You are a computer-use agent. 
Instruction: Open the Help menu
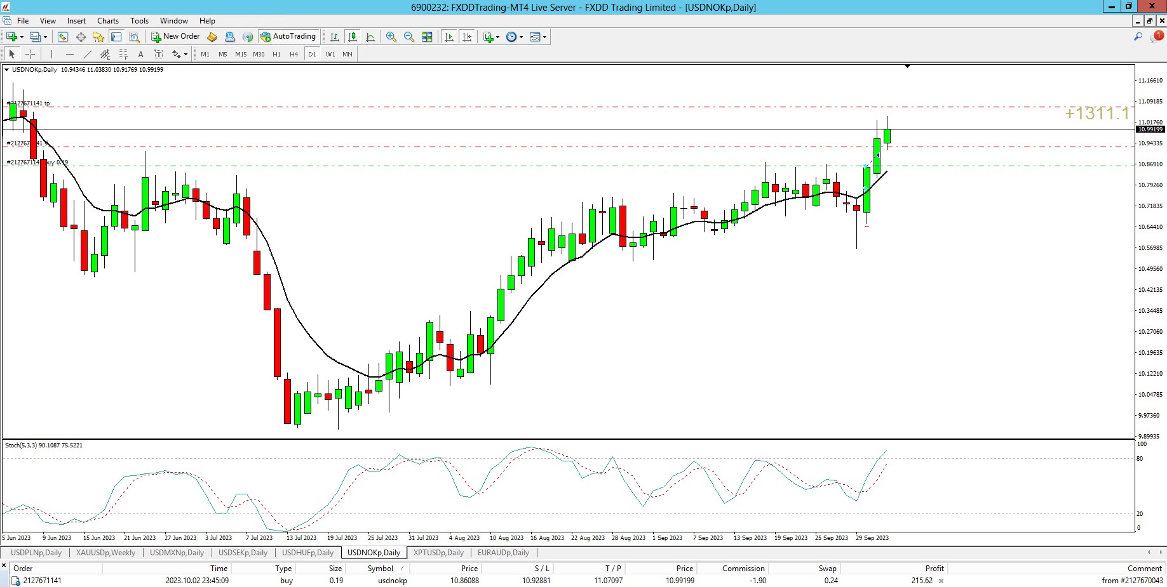[x=207, y=20]
